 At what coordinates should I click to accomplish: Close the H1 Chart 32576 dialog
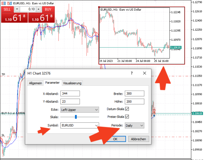point(145,73)
